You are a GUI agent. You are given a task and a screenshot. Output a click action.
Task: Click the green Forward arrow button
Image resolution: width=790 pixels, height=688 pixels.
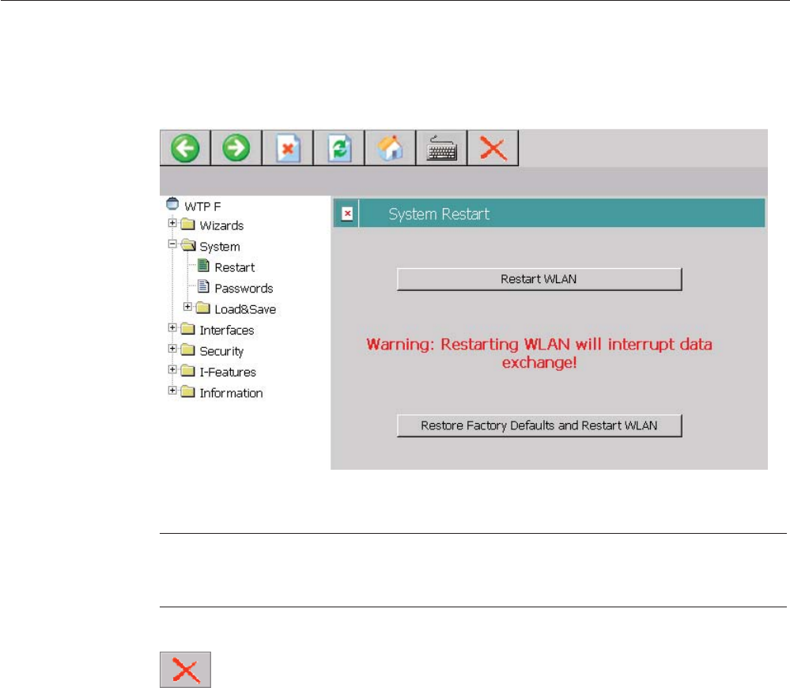click(x=236, y=148)
